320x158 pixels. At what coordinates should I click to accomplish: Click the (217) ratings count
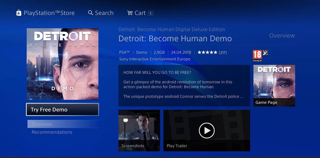pos(223,53)
